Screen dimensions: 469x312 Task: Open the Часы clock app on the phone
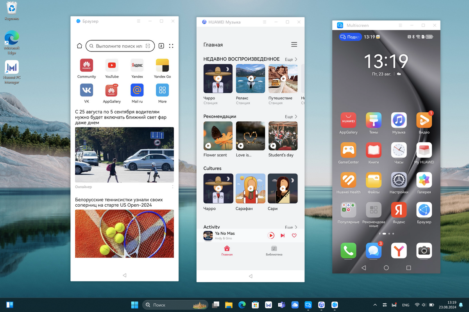[x=399, y=150]
